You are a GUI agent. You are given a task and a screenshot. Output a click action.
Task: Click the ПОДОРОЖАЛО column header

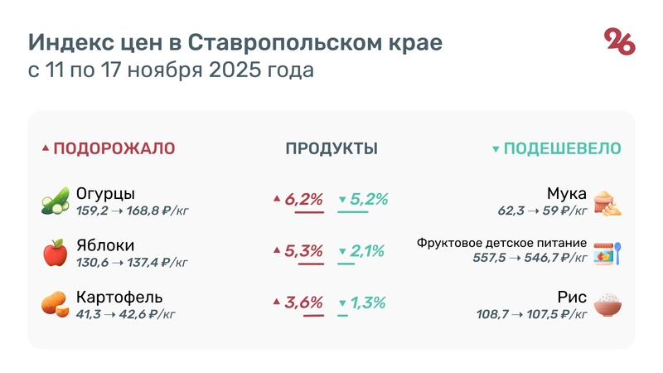114,149
